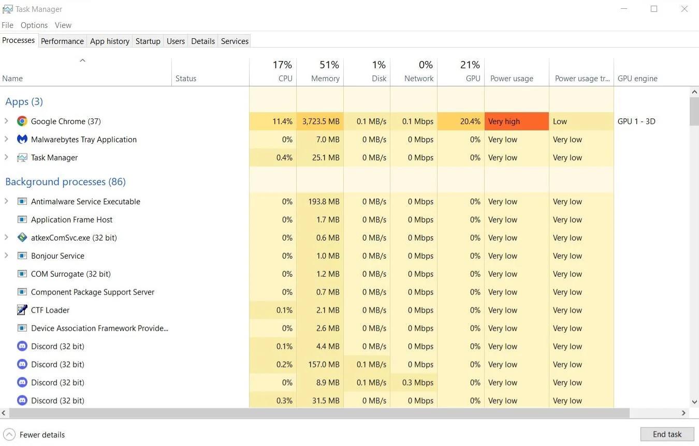Expand the Malwarebytes Tray Application entry
This screenshot has height=446, width=699.
point(6,139)
